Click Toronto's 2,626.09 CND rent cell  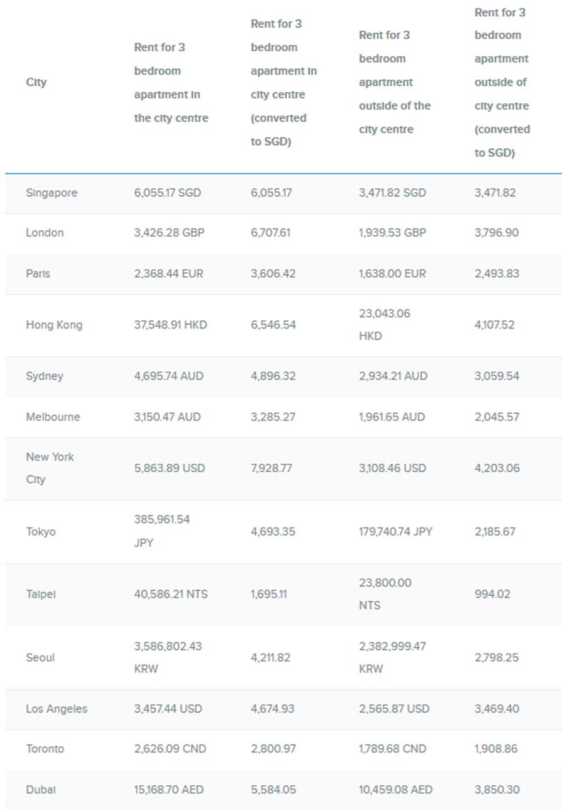click(170, 749)
